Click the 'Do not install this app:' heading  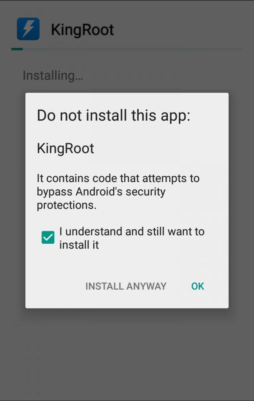[113, 116]
